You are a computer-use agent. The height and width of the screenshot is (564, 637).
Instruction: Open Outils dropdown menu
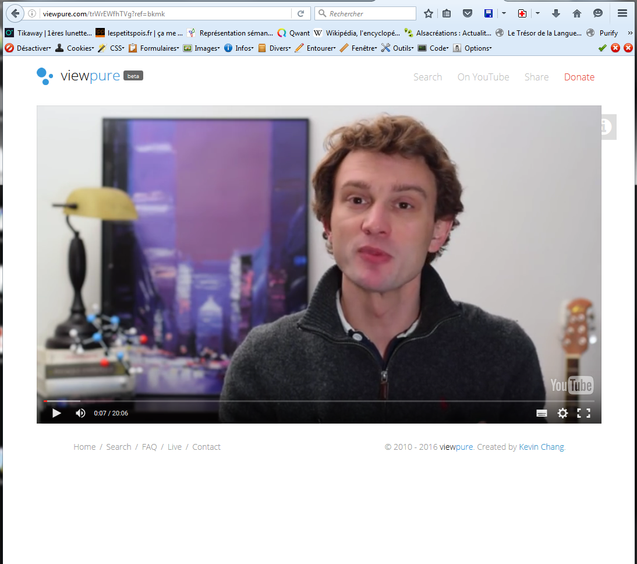398,48
